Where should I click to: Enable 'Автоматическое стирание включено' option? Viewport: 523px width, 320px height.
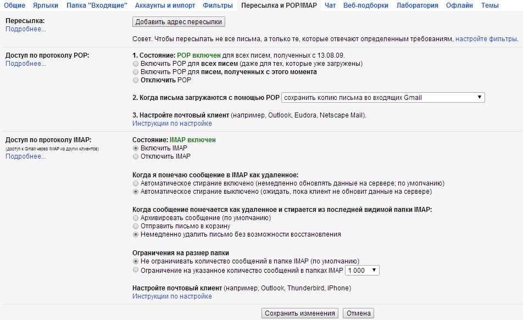click(135, 183)
